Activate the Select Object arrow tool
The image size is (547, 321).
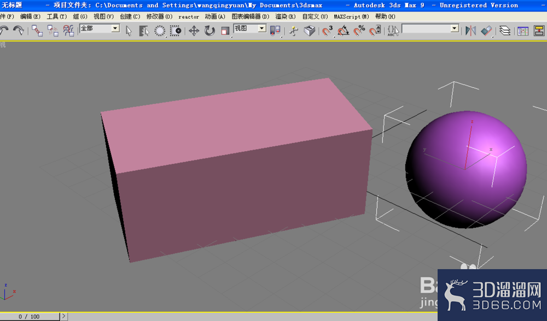129,31
